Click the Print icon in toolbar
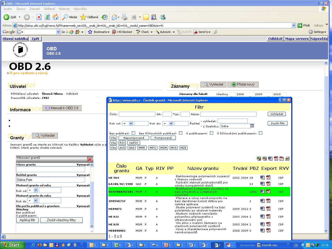Screen dimensions: 332x249 click(x=125, y=17)
